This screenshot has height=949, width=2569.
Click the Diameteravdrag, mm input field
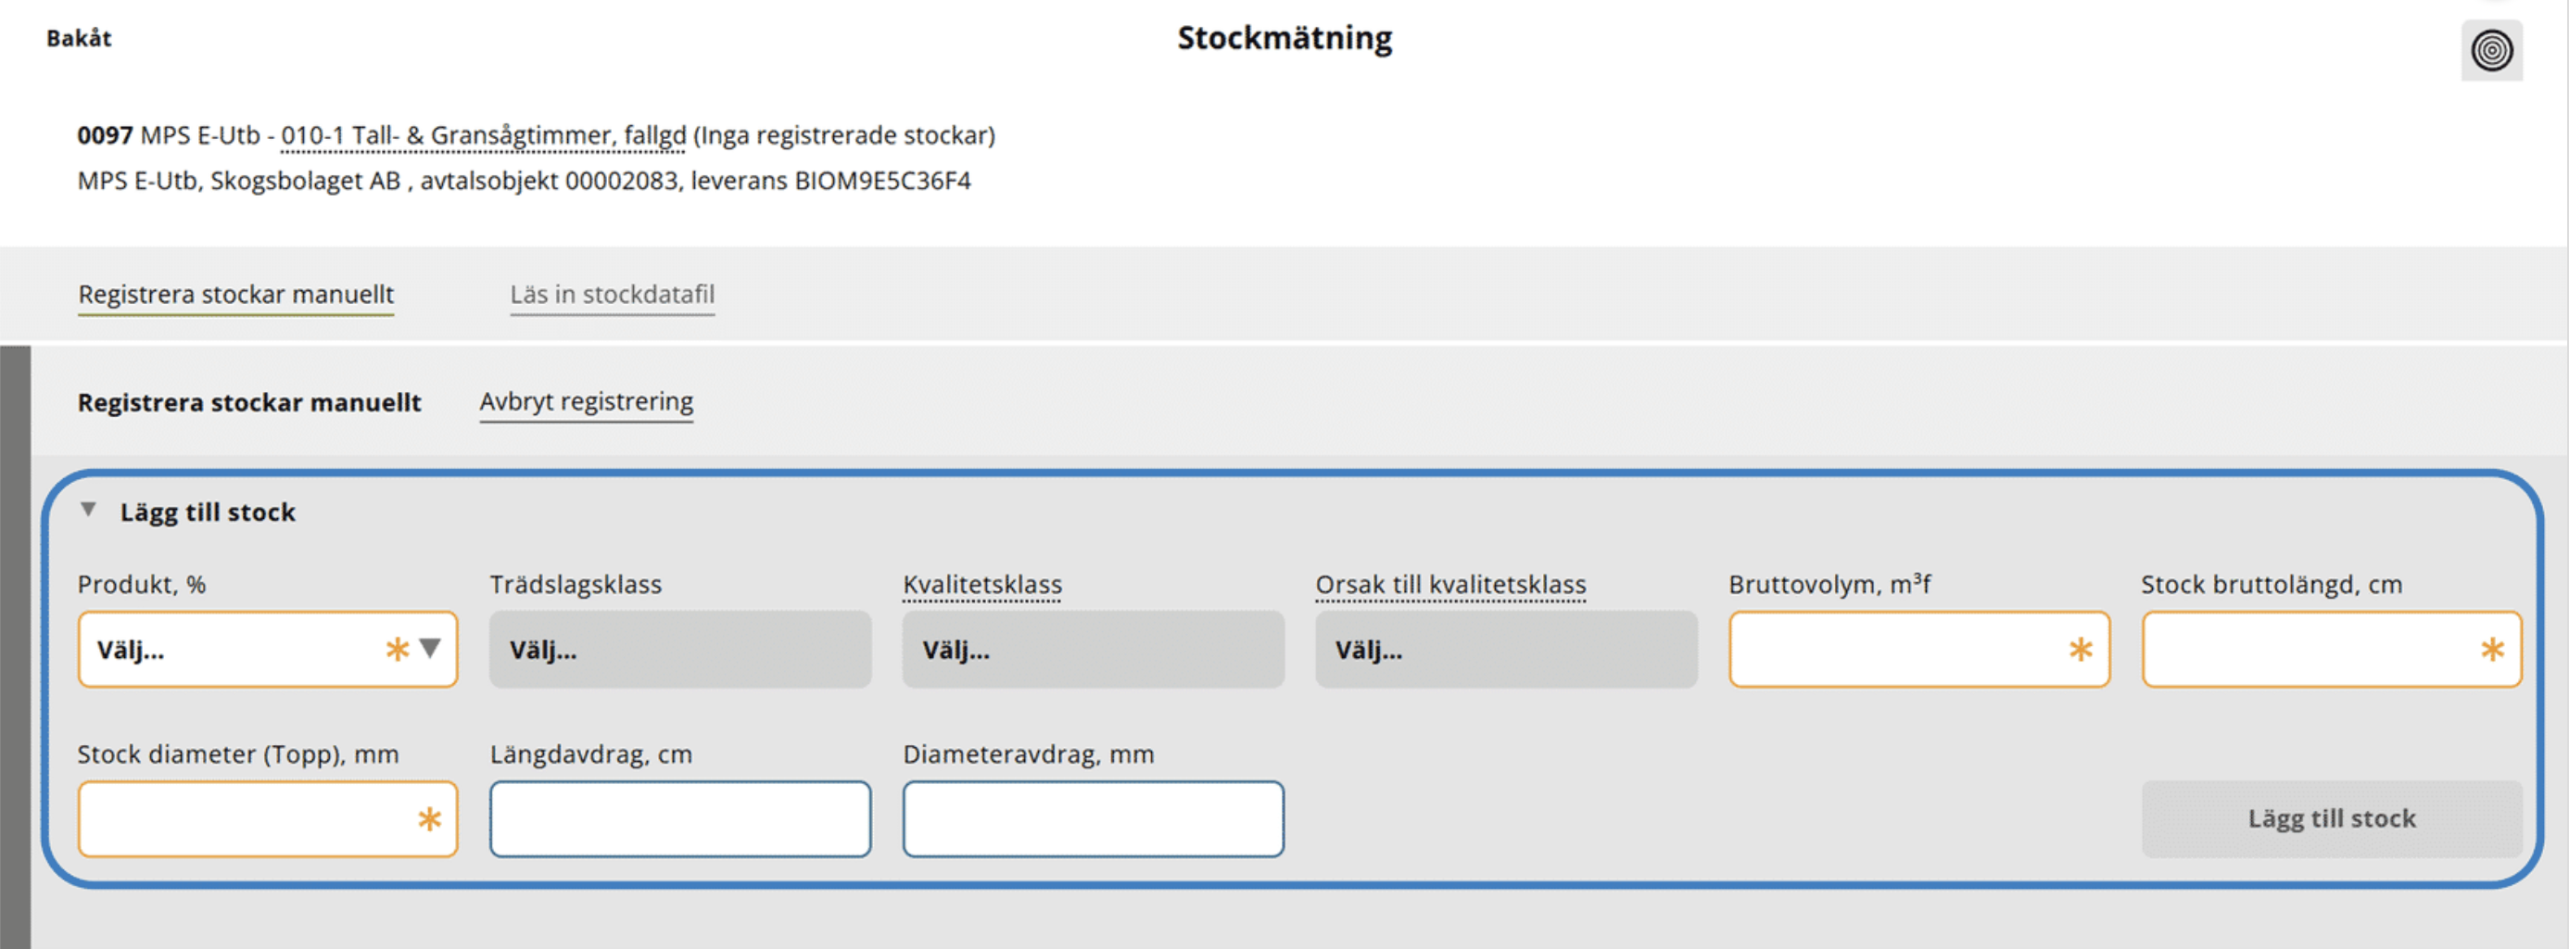[x=1092, y=819]
